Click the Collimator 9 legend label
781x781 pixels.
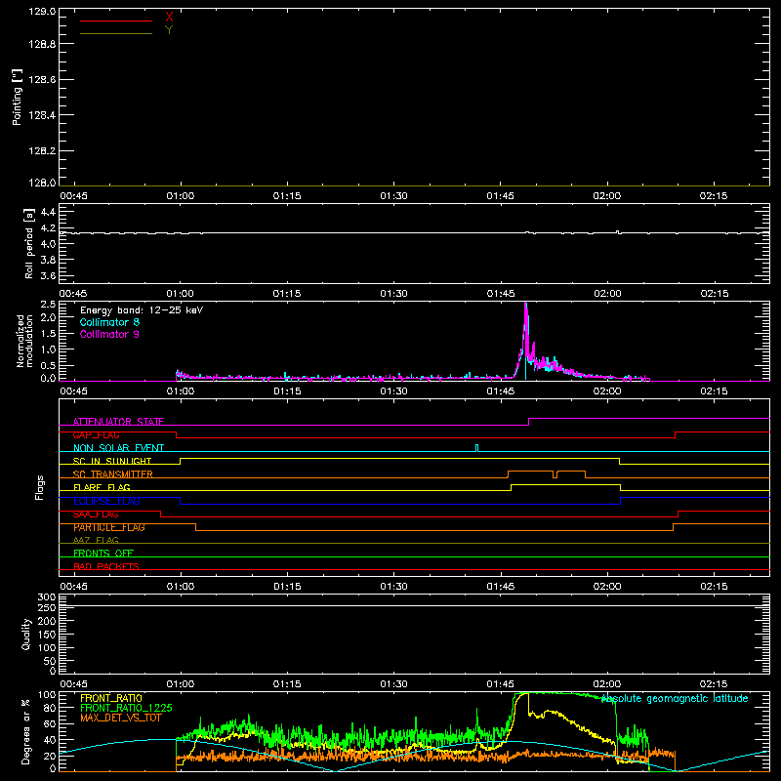109,334
